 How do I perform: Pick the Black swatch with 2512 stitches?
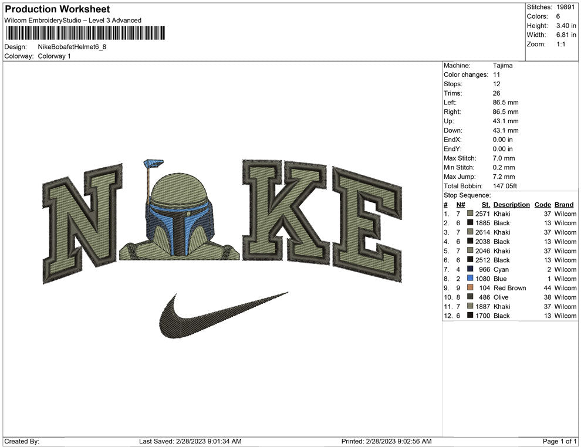(470, 260)
